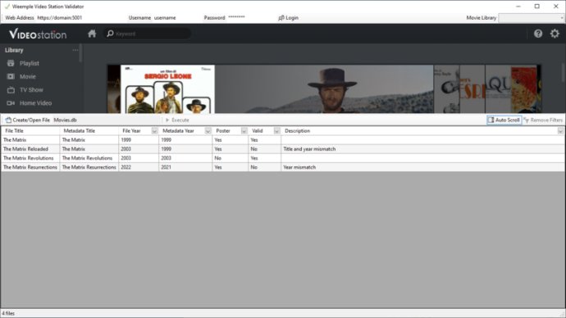Screen dimensions: 566x318
Task: Open Valid column filter dropdown
Action: click(x=277, y=131)
